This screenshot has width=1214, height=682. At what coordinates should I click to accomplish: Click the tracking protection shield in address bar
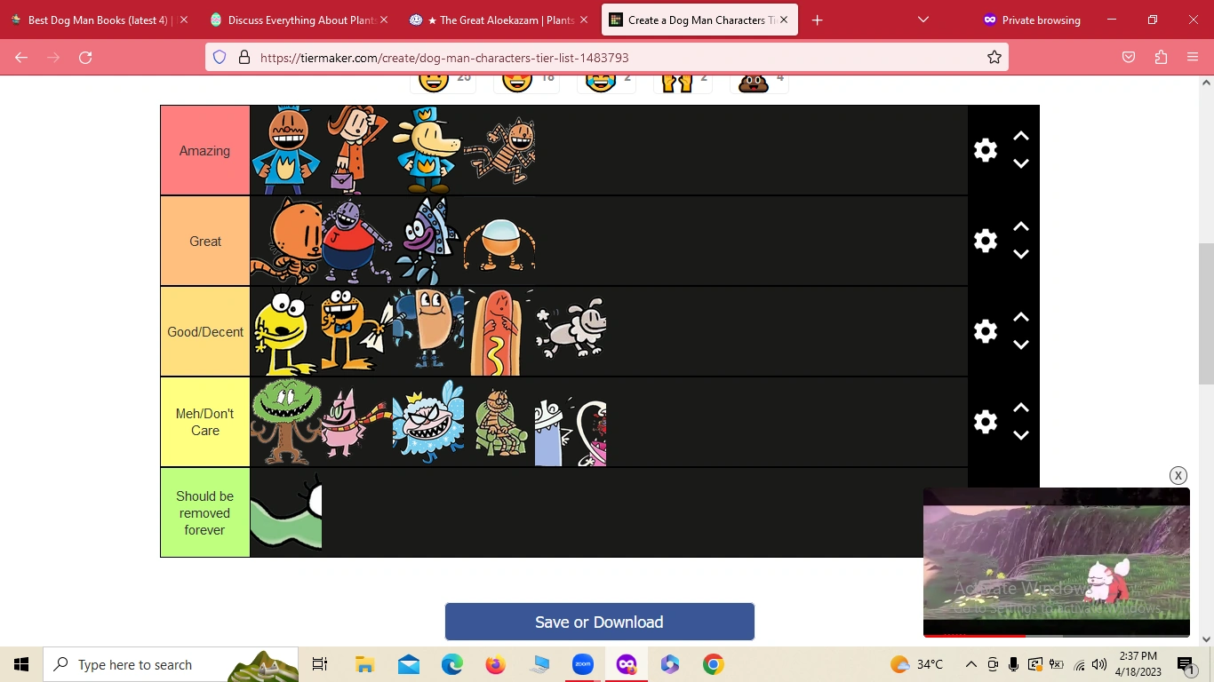(219, 57)
